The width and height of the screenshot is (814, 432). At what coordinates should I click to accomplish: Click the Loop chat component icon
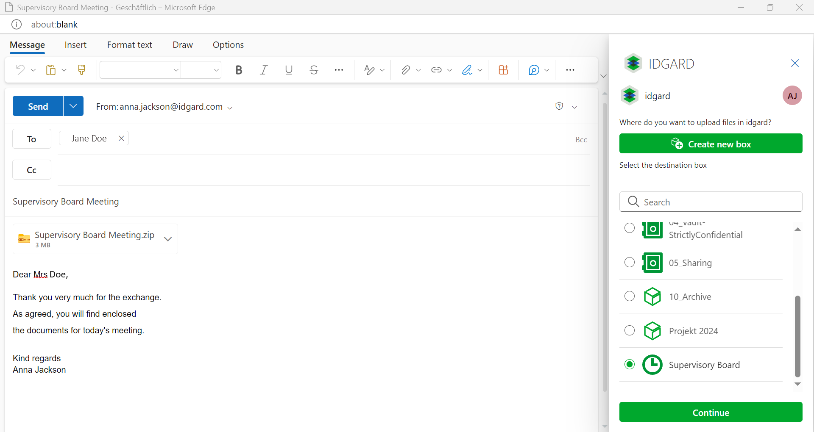(x=534, y=70)
